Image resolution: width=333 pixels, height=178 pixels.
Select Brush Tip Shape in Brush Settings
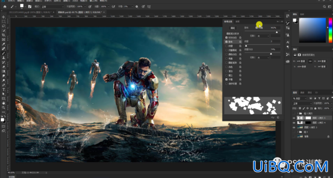coord(233,34)
